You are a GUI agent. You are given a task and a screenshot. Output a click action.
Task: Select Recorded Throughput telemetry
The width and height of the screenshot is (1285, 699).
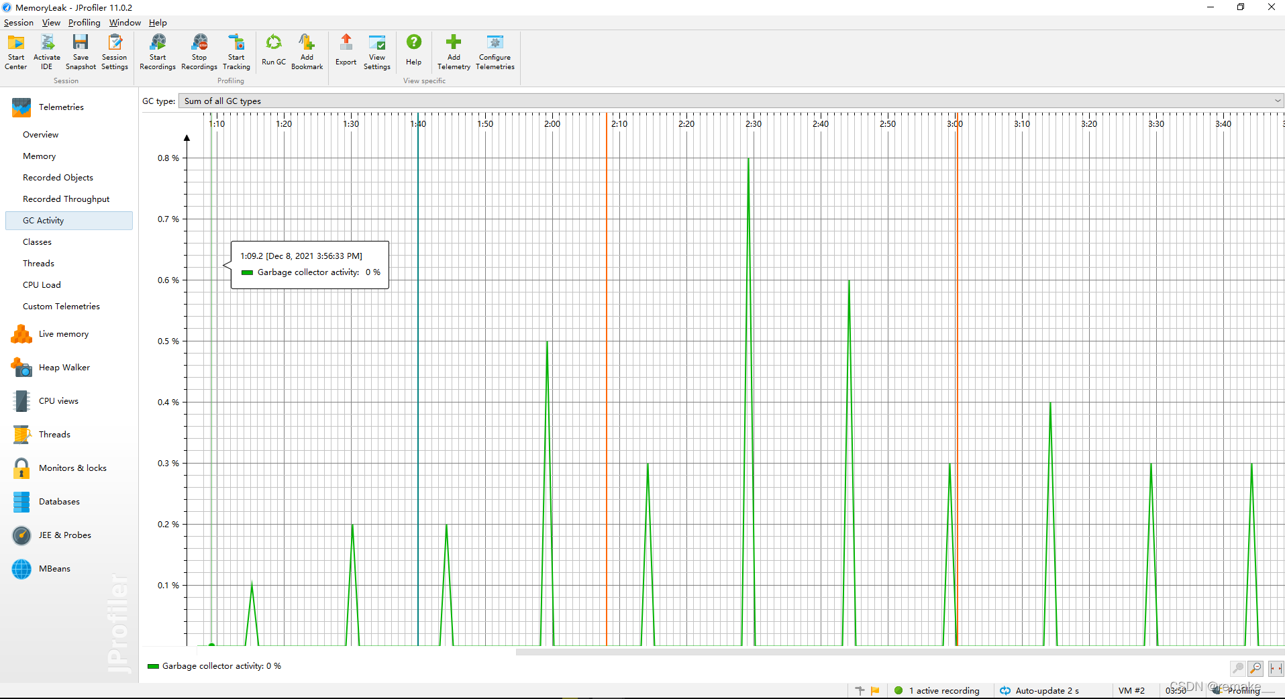tap(66, 199)
